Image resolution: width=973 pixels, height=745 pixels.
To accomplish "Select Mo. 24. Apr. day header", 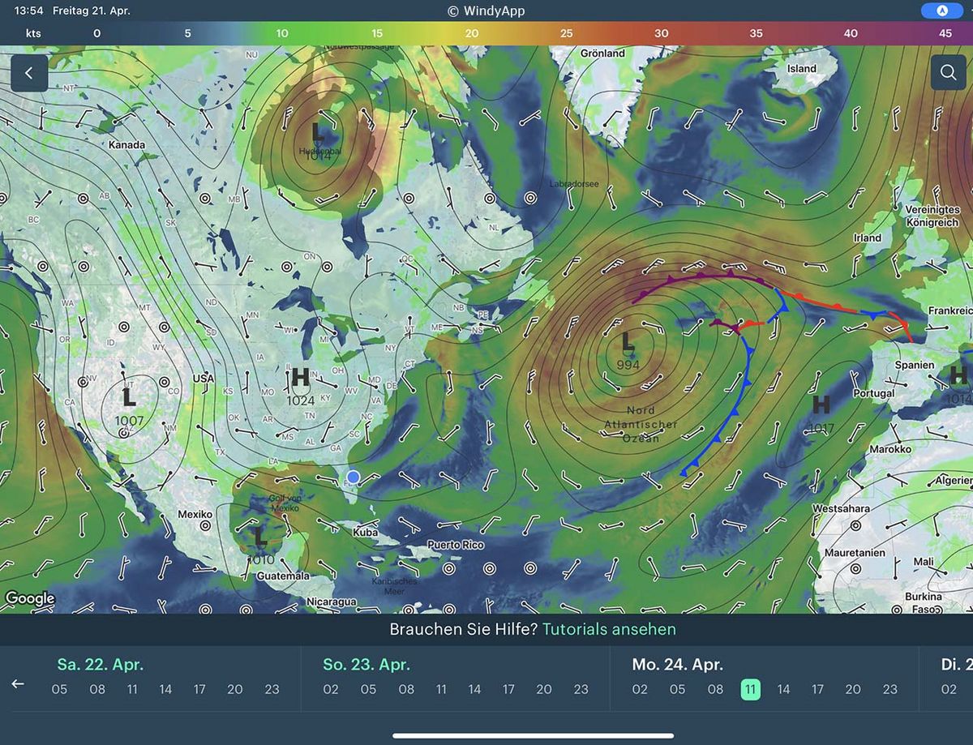I will [677, 665].
